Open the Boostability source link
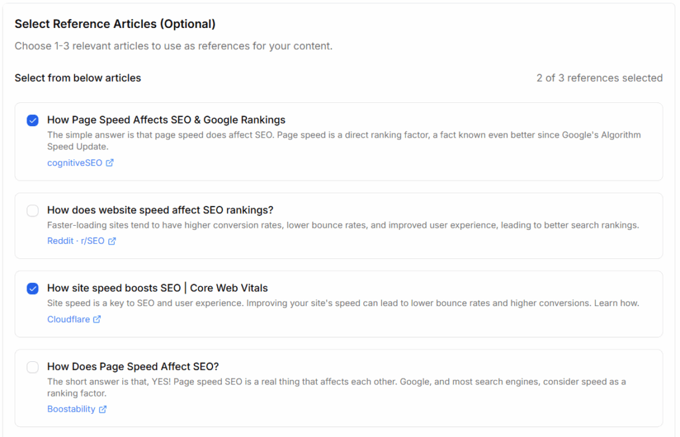Screen dimensions: 680x437 pyautogui.click(x=72, y=408)
